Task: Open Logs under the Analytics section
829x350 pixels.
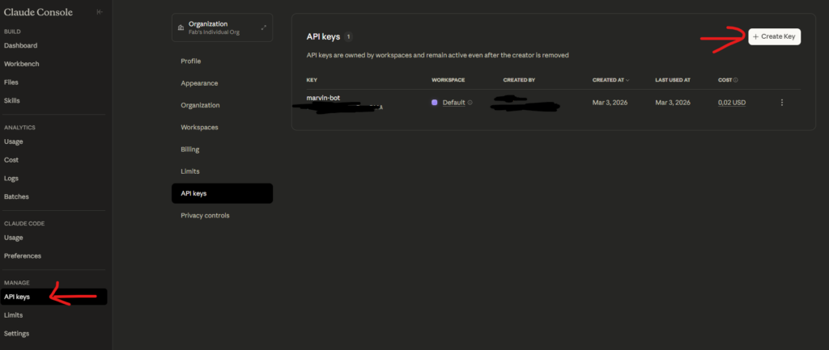Action: pyautogui.click(x=11, y=178)
